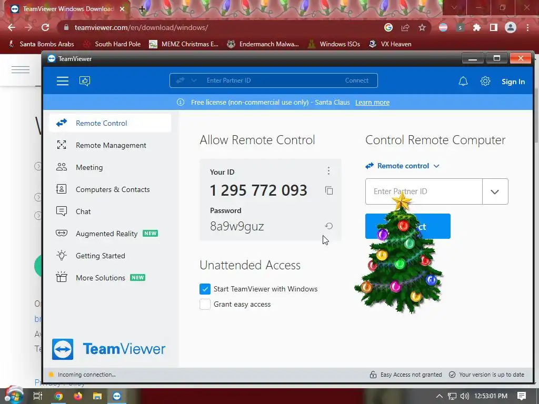This screenshot has height=404, width=539.
Task: Click the Enter Partner ID field in main panel
Action: tap(424, 191)
